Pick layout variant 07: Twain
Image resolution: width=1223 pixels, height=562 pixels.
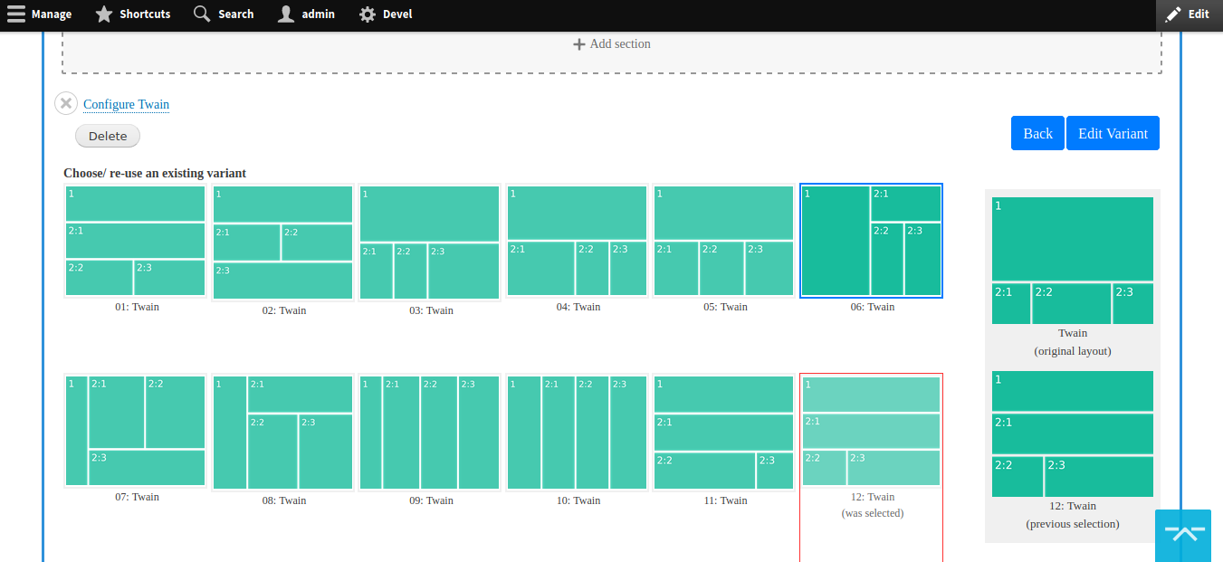136,431
